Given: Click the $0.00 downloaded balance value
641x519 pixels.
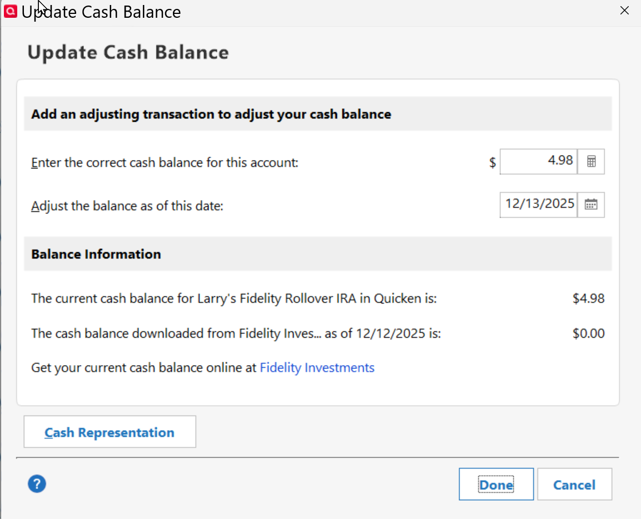Looking at the screenshot, I should [588, 334].
